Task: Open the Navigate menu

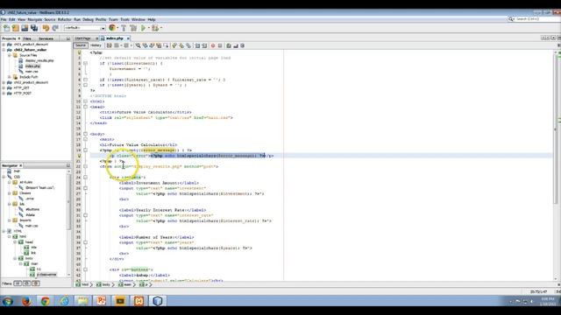Action: (x=35, y=19)
